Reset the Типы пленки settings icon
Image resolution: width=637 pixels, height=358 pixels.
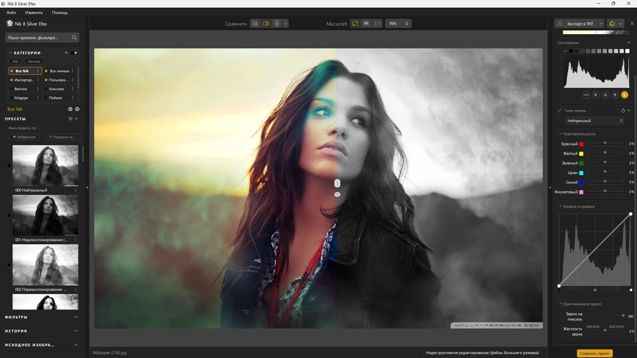pyautogui.click(x=623, y=111)
